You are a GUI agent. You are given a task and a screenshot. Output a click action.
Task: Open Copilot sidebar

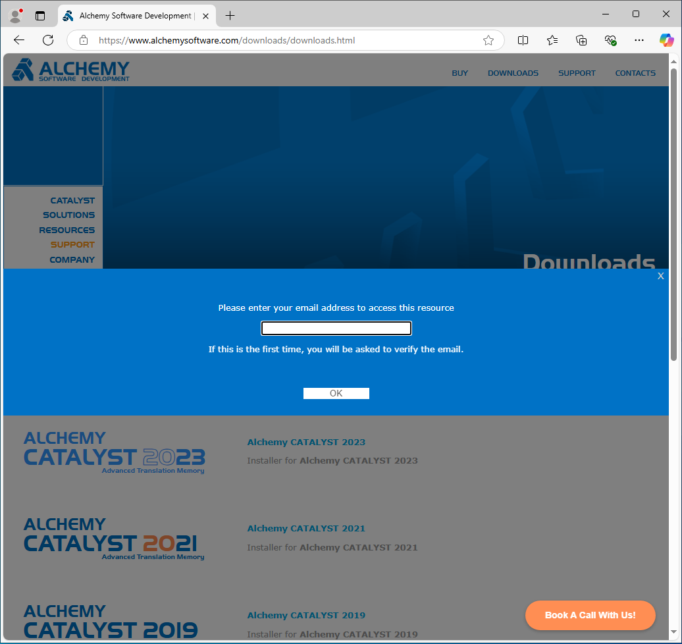[666, 40]
